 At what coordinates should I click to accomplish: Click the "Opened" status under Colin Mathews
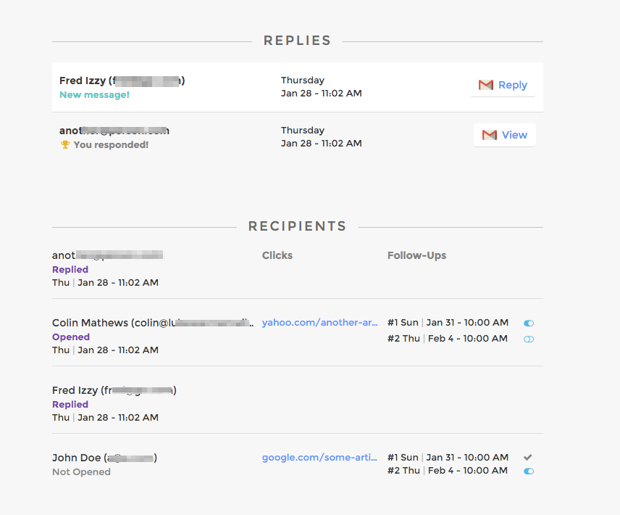click(71, 337)
